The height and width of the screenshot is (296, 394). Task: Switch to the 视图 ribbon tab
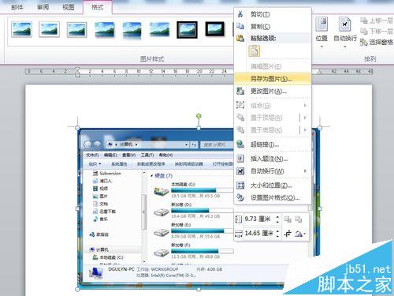point(69,7)
